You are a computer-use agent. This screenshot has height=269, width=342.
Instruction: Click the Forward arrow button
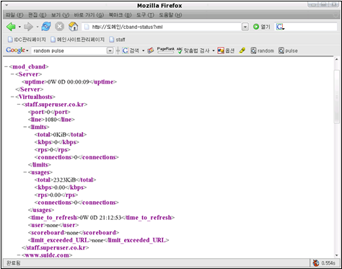point(28,27)
